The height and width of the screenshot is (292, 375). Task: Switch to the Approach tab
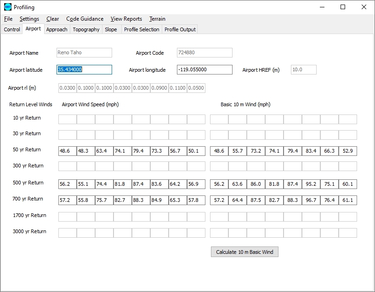click(x=57, y=29)
